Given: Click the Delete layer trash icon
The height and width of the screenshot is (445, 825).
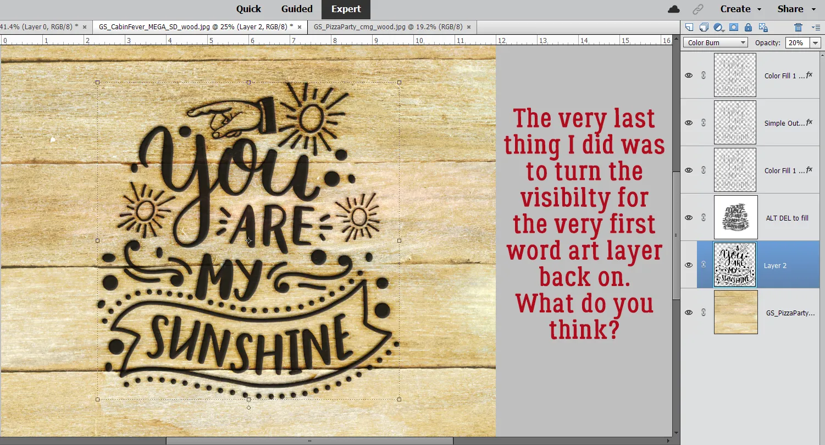Looking at the screenshot, I should 798,27.
